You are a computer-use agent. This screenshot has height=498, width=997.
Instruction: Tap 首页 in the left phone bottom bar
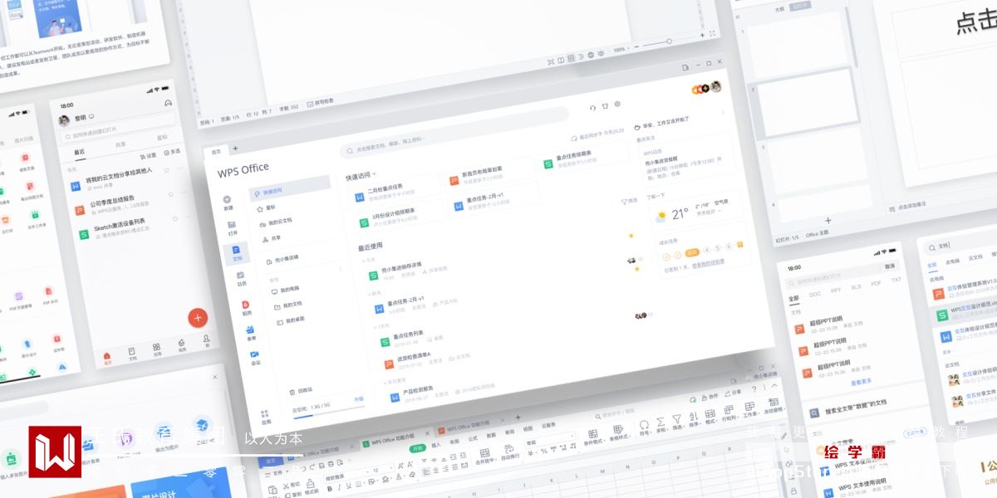106,359
